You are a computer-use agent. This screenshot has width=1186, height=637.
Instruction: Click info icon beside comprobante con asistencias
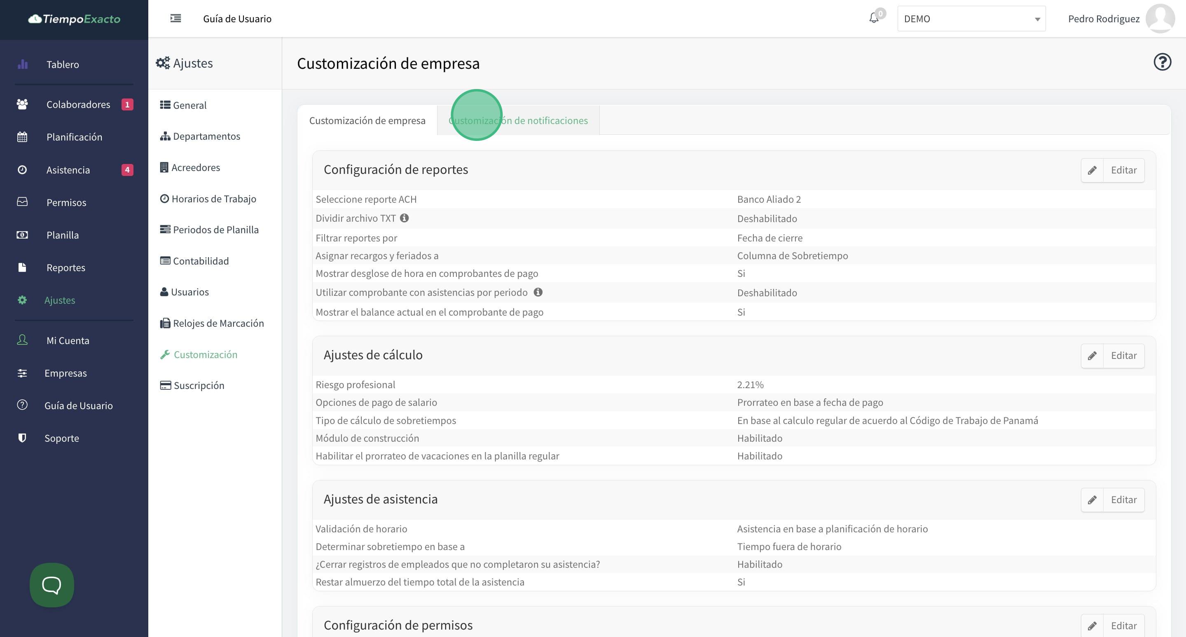[538, 292]
